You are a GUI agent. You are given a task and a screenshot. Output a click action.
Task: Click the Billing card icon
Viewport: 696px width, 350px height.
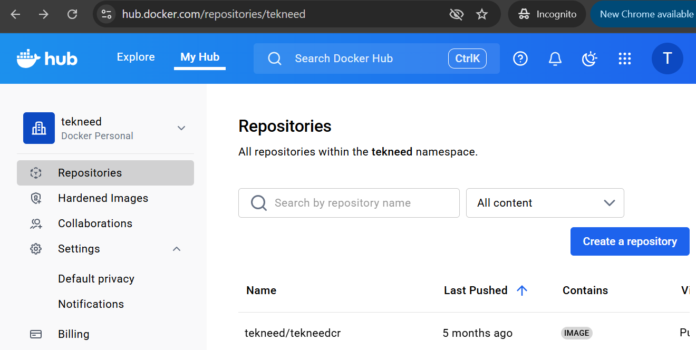pos(36,334)
